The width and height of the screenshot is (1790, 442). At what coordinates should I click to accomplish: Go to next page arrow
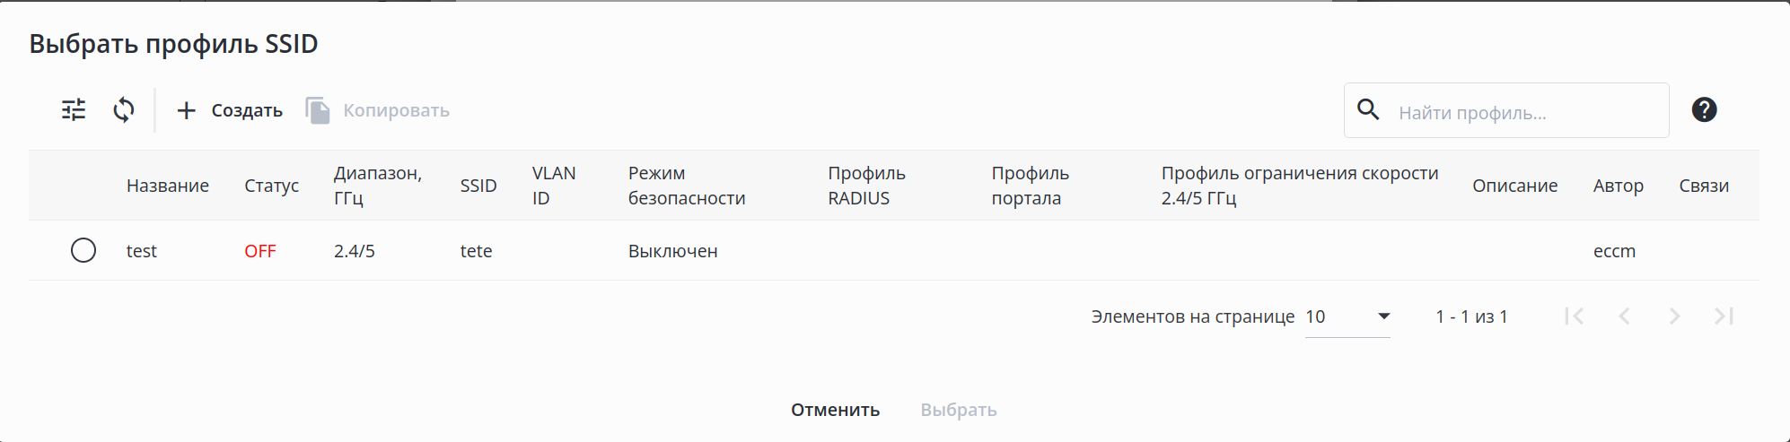click(x=1674, y=316)
